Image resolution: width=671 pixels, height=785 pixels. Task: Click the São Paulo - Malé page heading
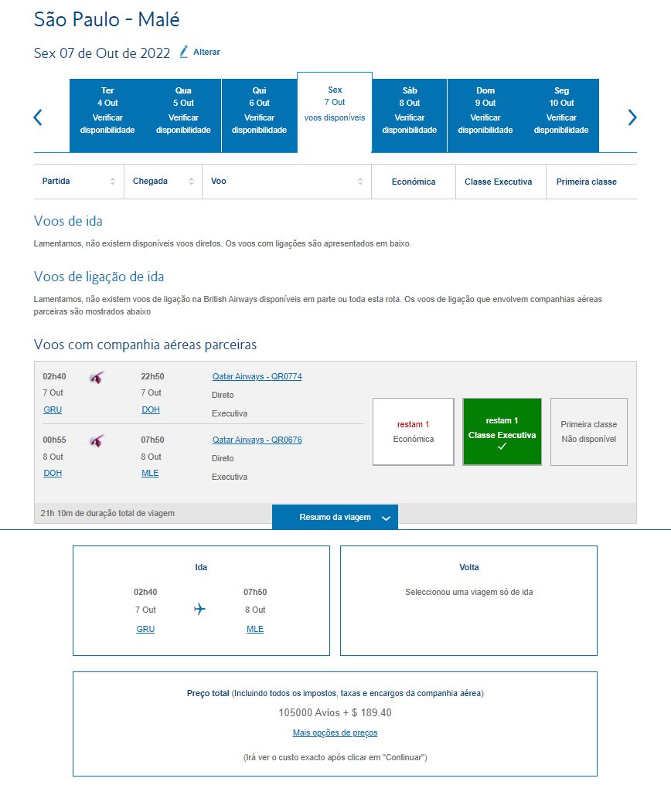tap(107, 19)
